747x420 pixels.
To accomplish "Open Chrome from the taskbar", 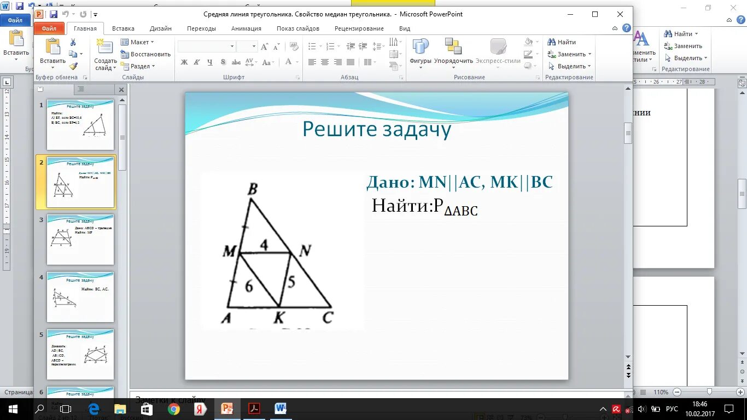I will [173, 409].
